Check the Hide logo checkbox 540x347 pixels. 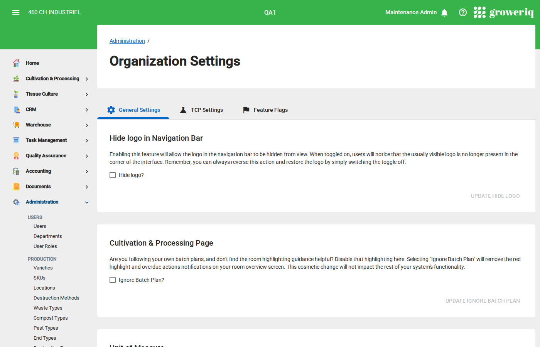pyautogui.click(x=113, y=175)
